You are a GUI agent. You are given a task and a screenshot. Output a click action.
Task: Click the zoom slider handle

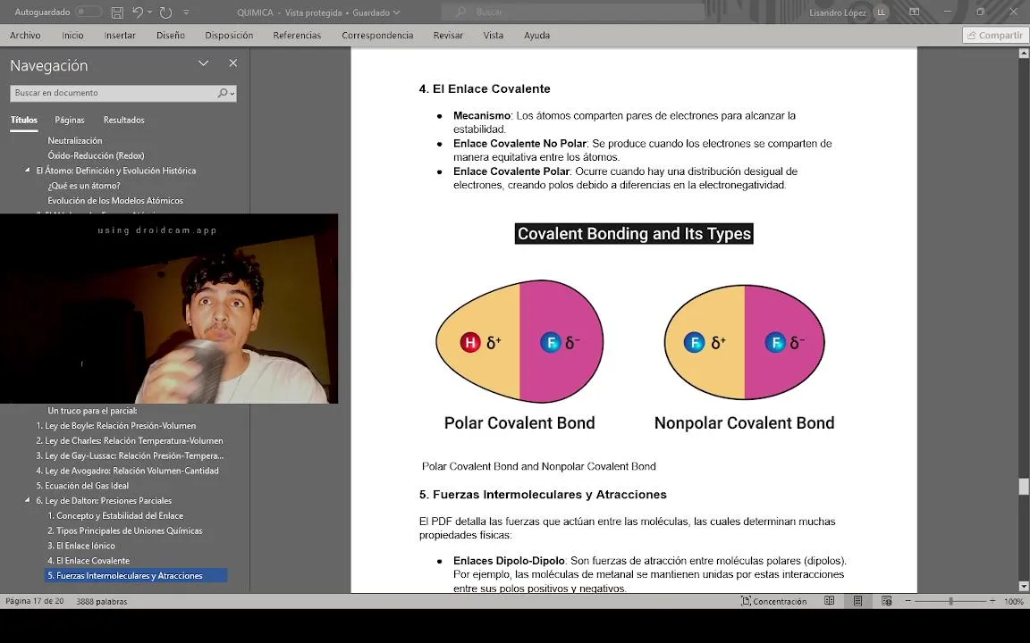[x=950, y=601]
